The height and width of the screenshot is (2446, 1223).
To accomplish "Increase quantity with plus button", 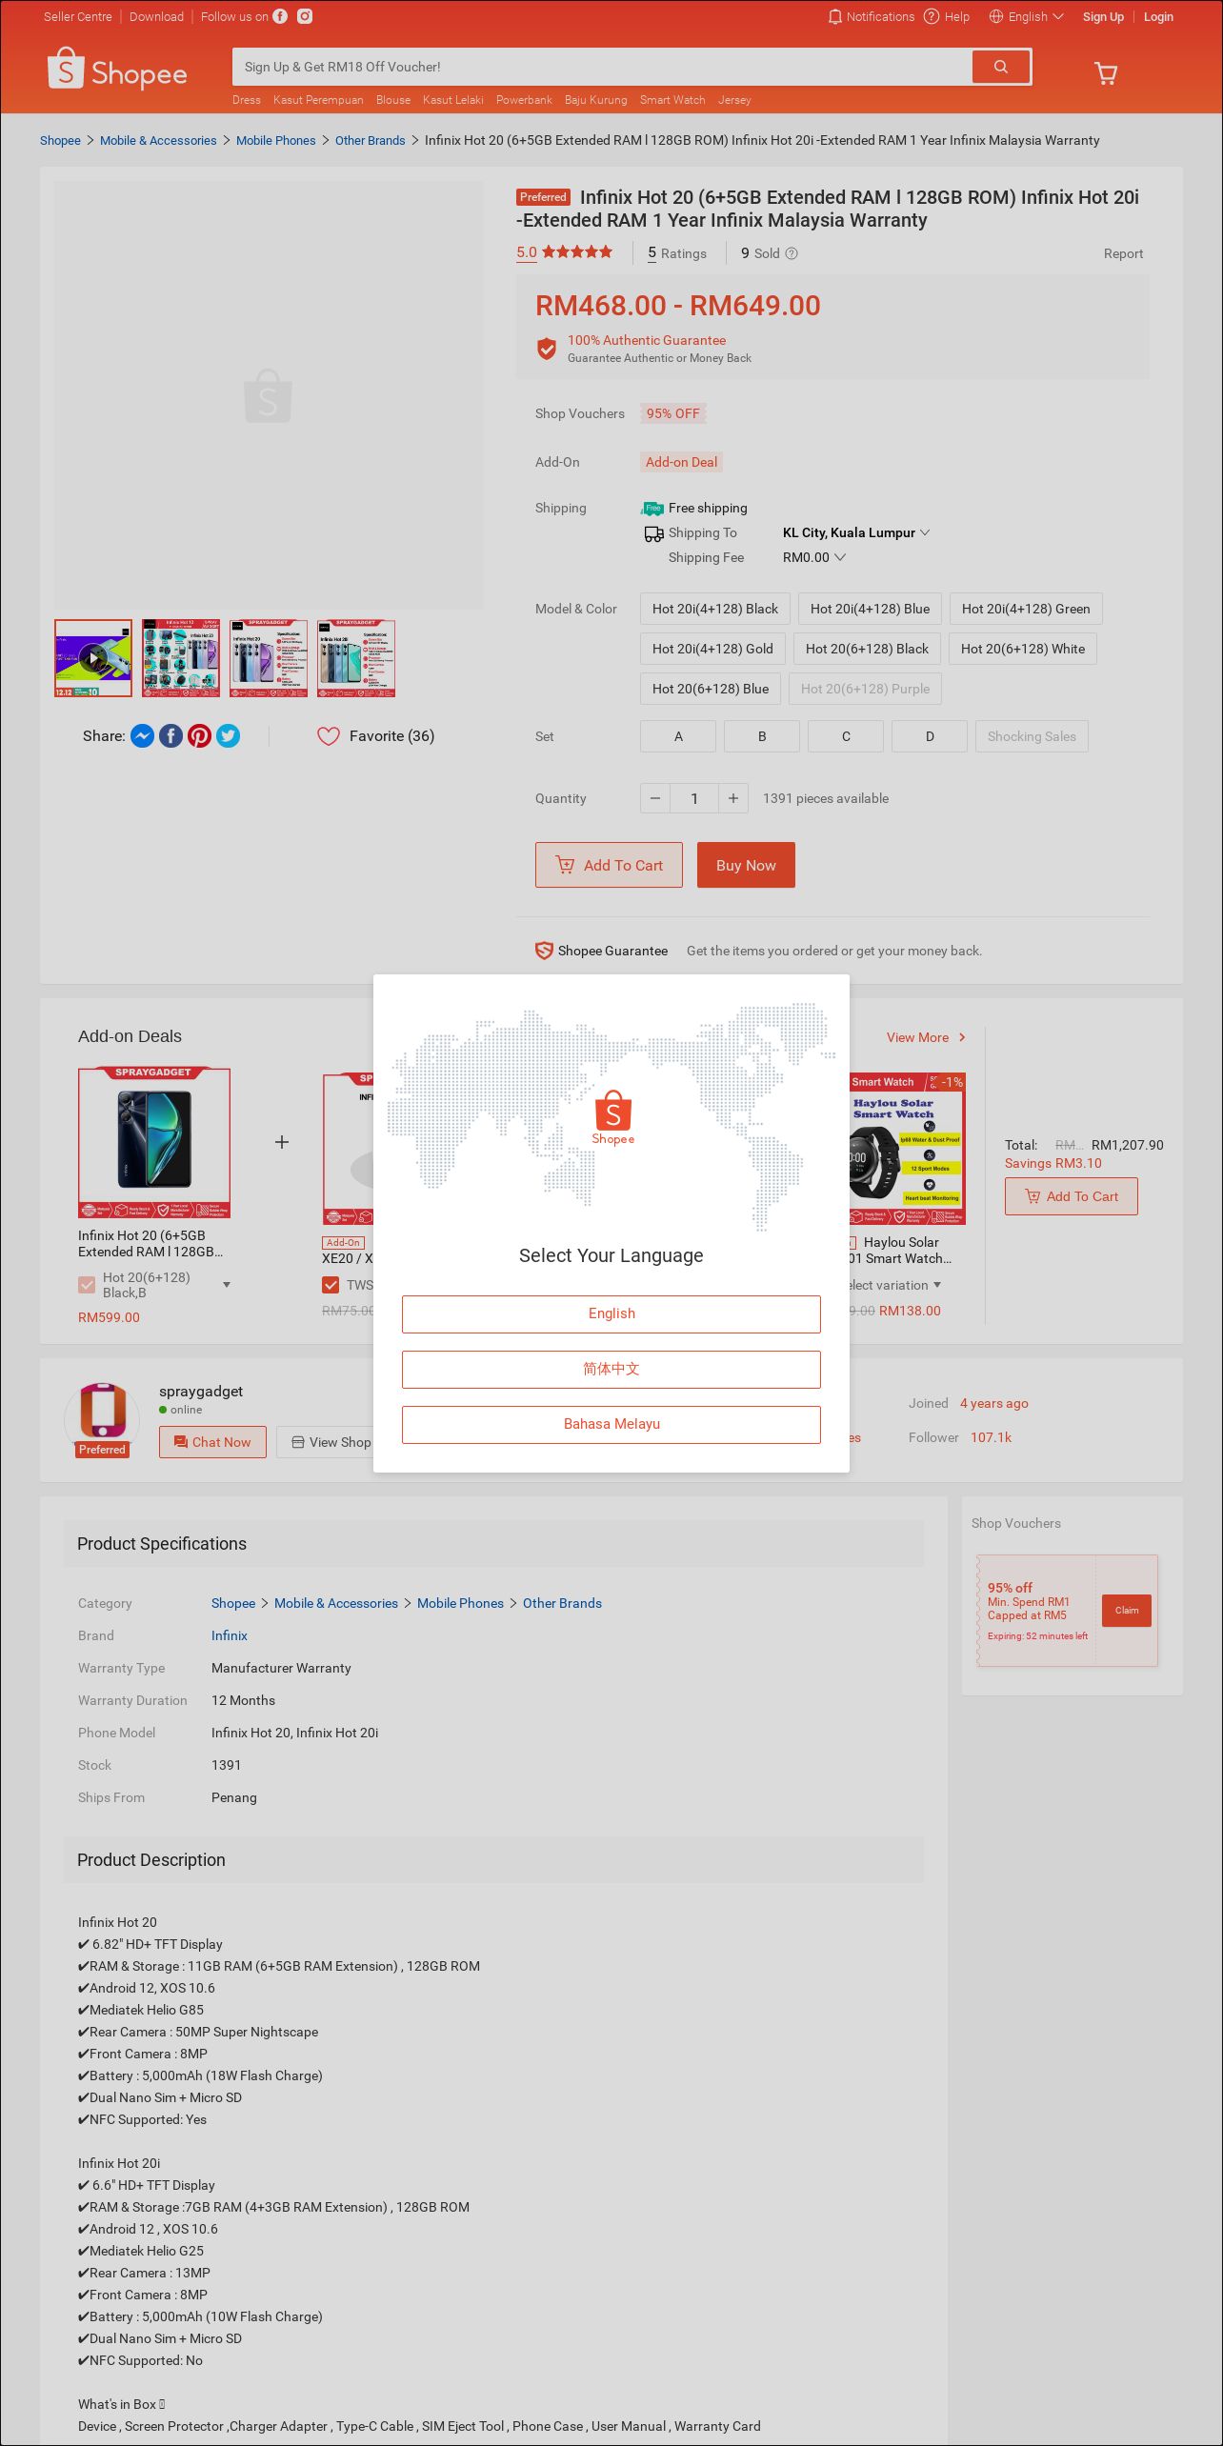I will pos(733,798).
